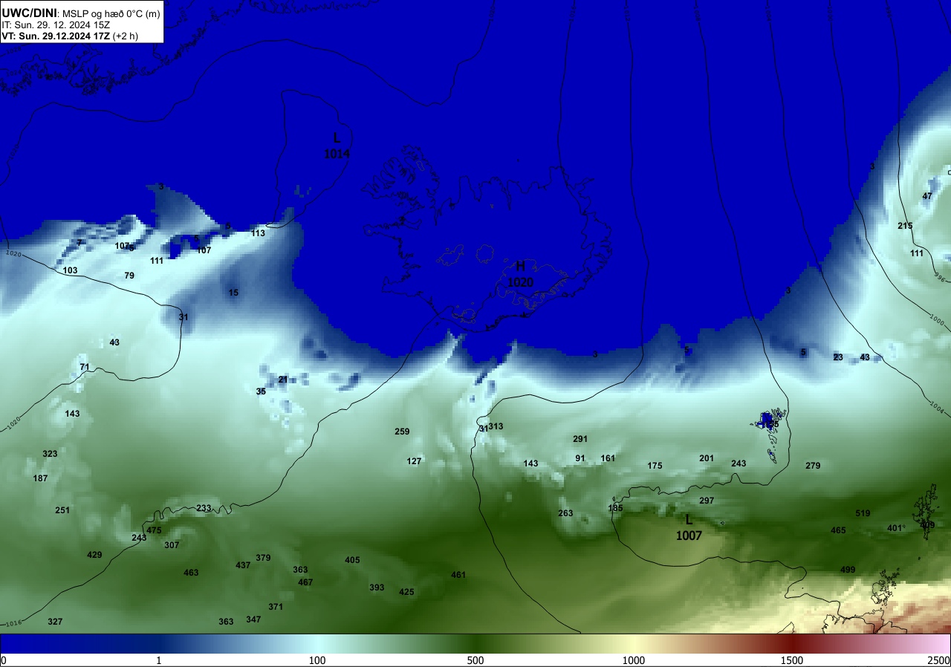Viewport: 951px width, 667px height.
Task: Click the height value '21'
Action: click(x=283, y=380)
